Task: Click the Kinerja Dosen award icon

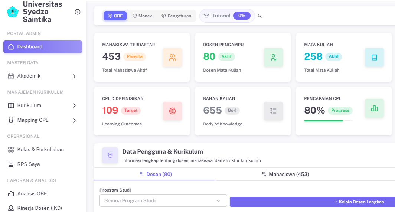Action: pyautogui.click(x=11, y=208)
